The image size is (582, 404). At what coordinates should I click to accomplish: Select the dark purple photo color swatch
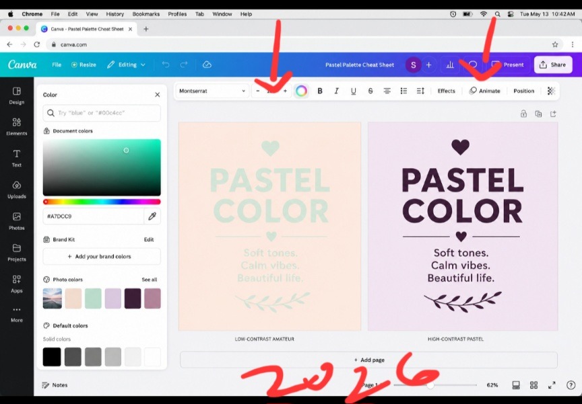pyautogui.click(x=133, y=298)
